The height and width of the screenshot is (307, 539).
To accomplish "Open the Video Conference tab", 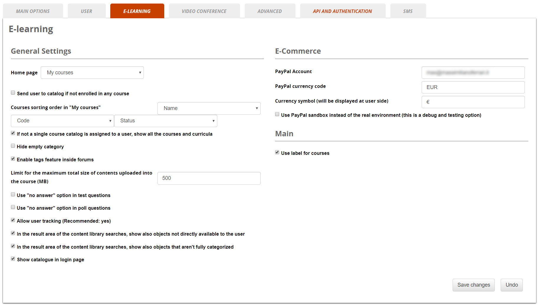I will (x=204, y=11).
